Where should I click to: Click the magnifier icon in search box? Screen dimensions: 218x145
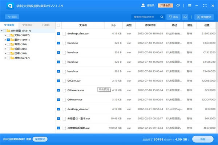pyautogui.click(x=162, y=17)
